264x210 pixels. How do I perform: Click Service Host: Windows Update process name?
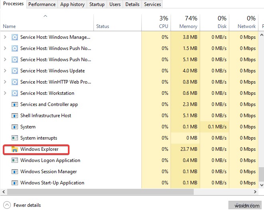coord(53,71)
